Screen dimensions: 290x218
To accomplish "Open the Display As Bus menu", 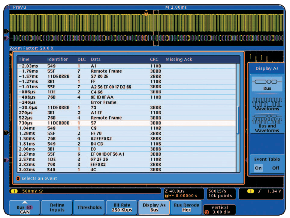I will click(154, 207).
